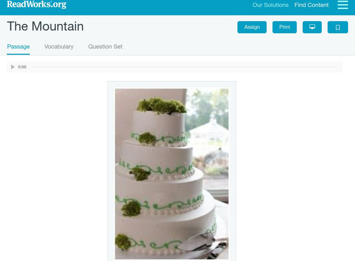Click the projector display mode icon
Screen dimensions: 355x261
[312, 27]
